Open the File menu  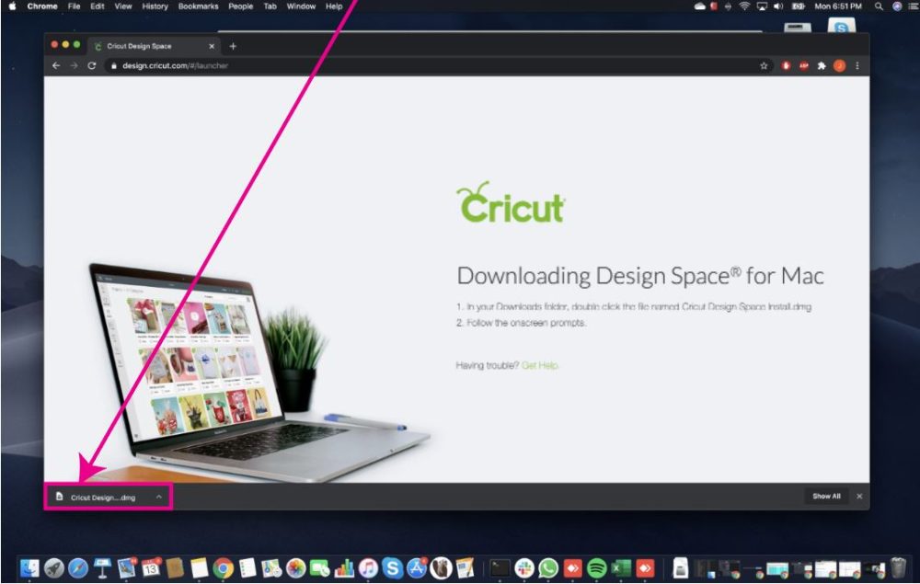tap(74, 6)
